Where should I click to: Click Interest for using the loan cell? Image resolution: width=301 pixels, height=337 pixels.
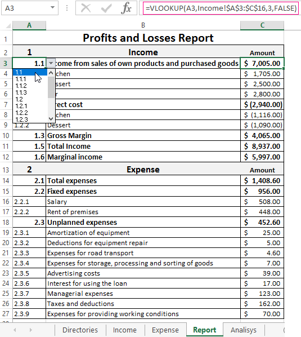point(143,283)
